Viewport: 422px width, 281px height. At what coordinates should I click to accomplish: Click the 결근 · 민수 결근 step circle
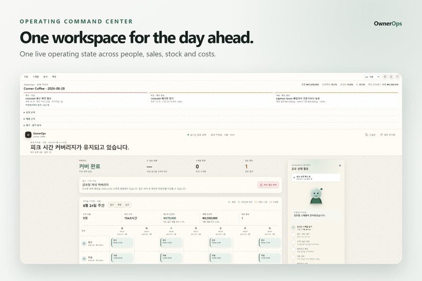point(293,235)
